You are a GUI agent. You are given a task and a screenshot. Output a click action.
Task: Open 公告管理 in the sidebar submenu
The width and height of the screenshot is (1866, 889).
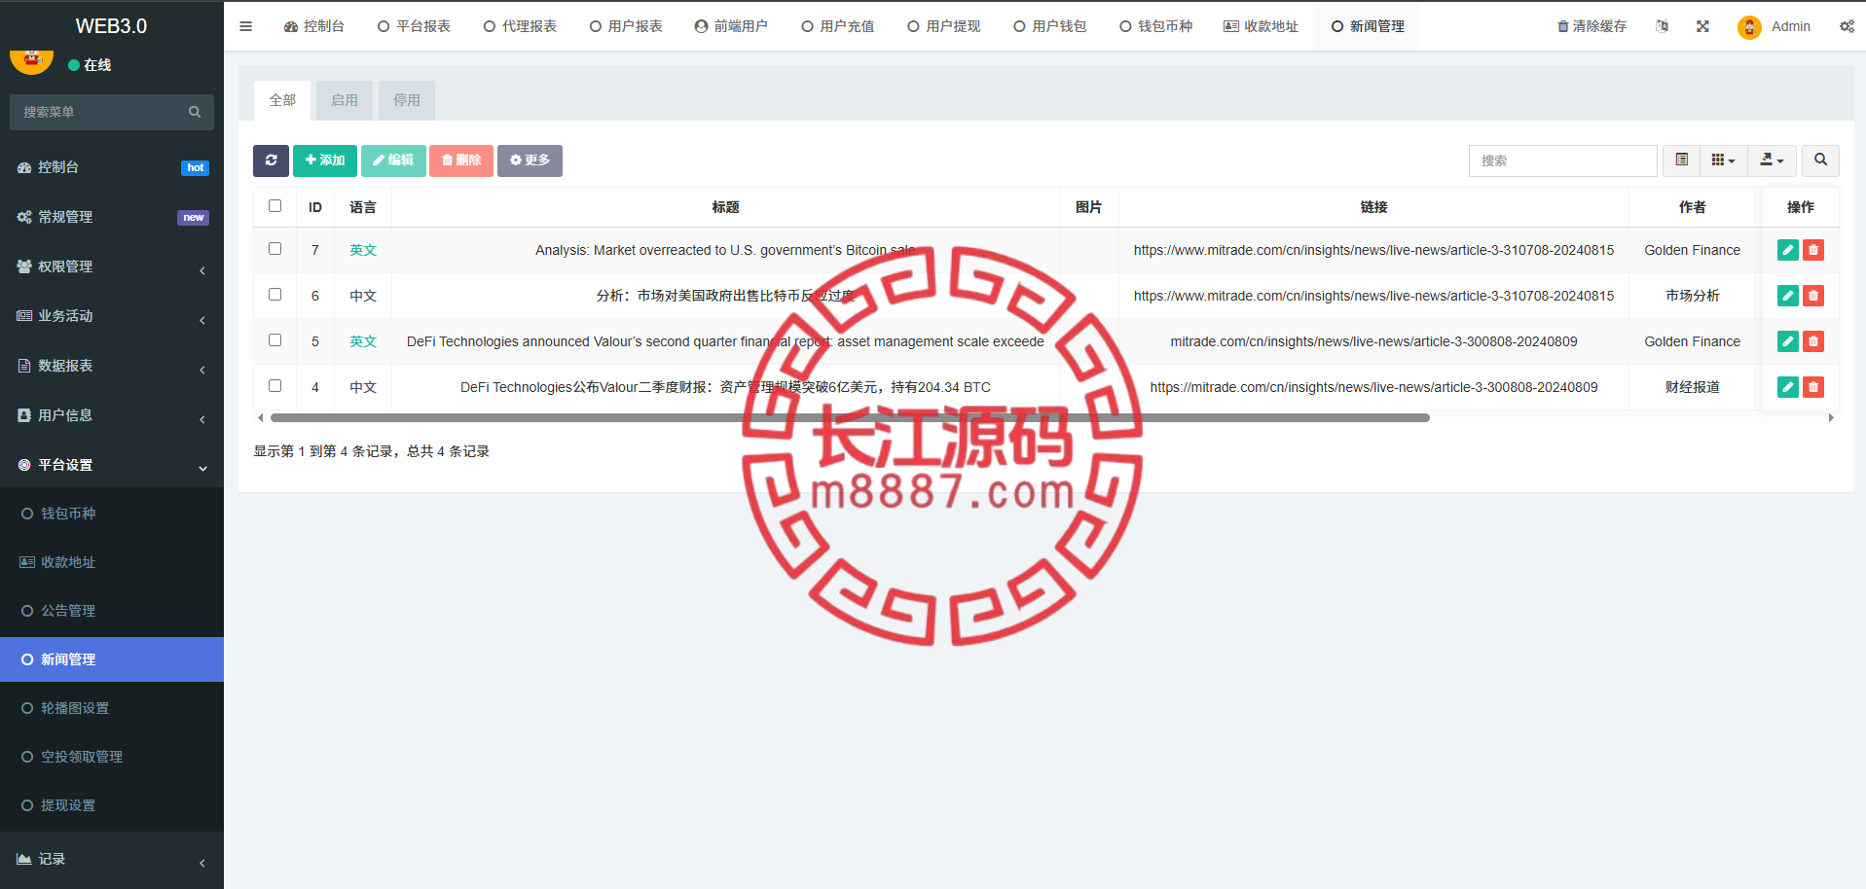(112, 611)
